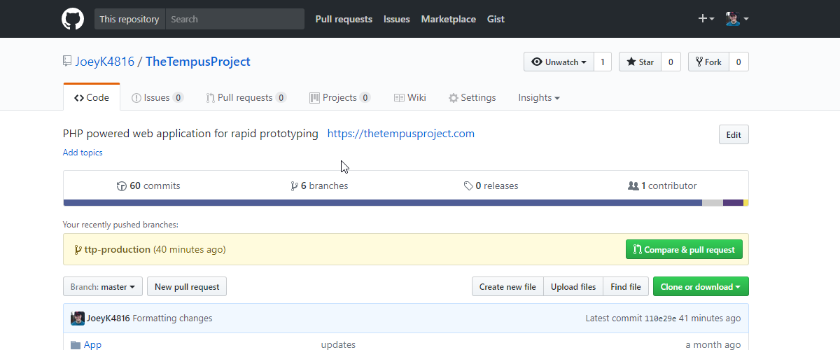
Task: Toggle Unwatch for this repository
Action: point(559,62)
